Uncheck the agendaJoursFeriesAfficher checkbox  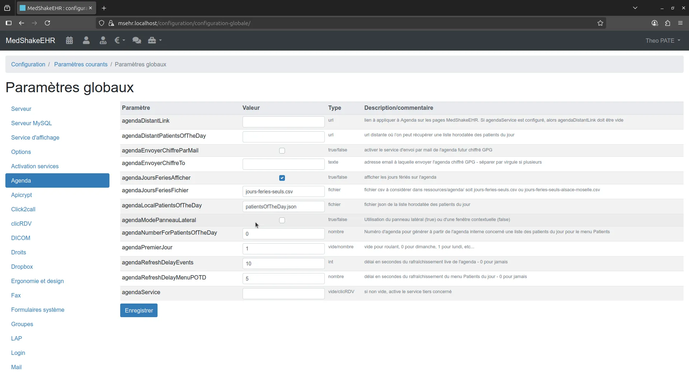point(282,178)
